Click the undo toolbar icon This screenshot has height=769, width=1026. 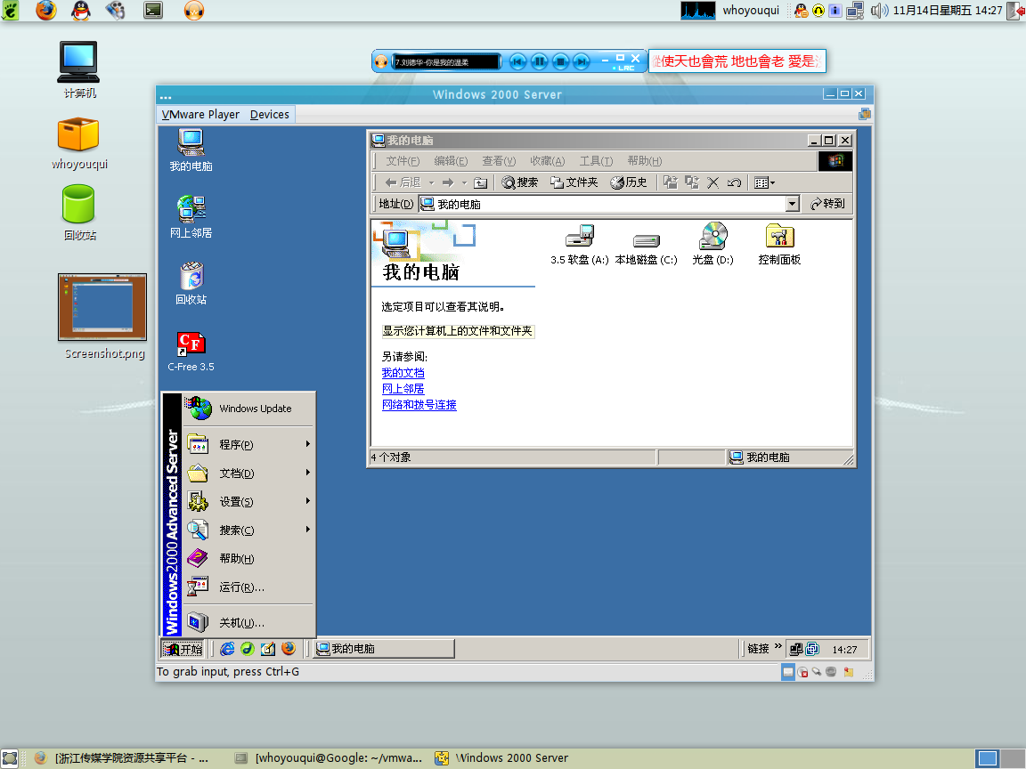point(734,182)
